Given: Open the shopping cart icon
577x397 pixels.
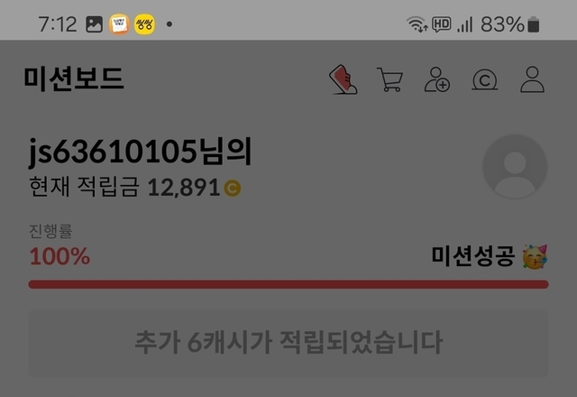Looking at the screenshot, I should (x=389, y=79).
